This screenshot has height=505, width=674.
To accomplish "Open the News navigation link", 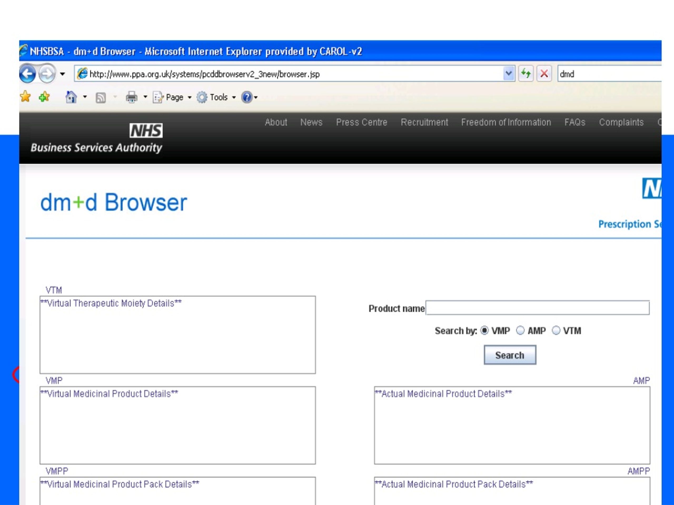I will (311, 122).
